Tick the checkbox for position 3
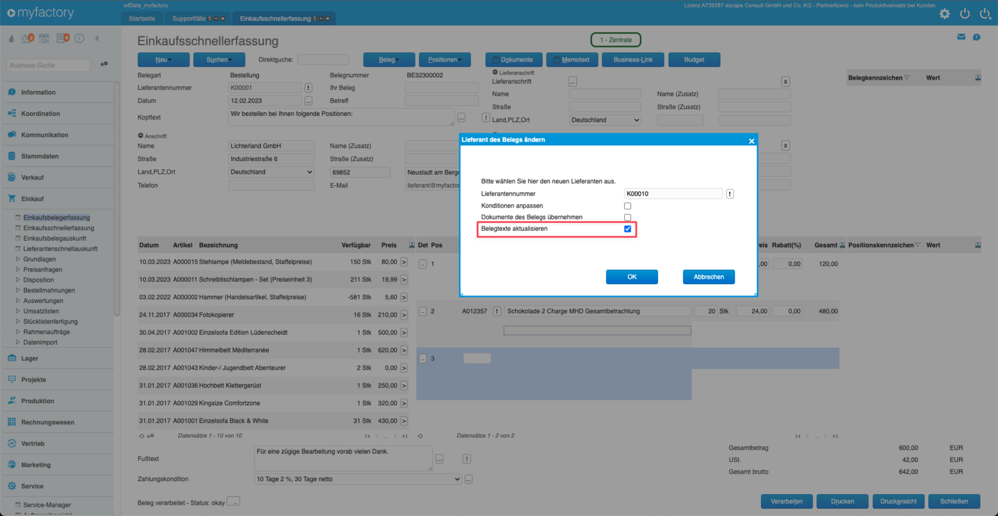Viewport: 998px width, 516px height. [x=423, y=359]
